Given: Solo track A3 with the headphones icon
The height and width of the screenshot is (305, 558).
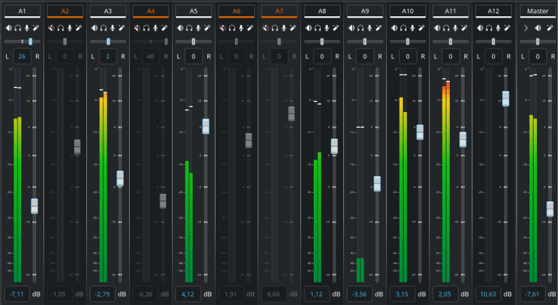Looking at the screenshot, I should pyautogui.click(x=103, y=28).
